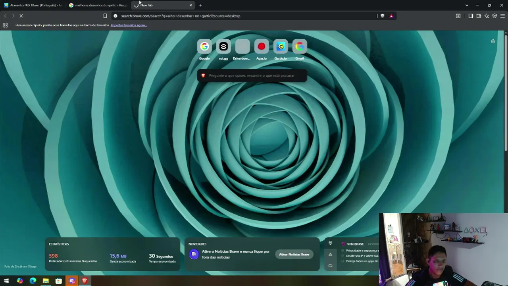Close the New Tab tab

[191, 5]
